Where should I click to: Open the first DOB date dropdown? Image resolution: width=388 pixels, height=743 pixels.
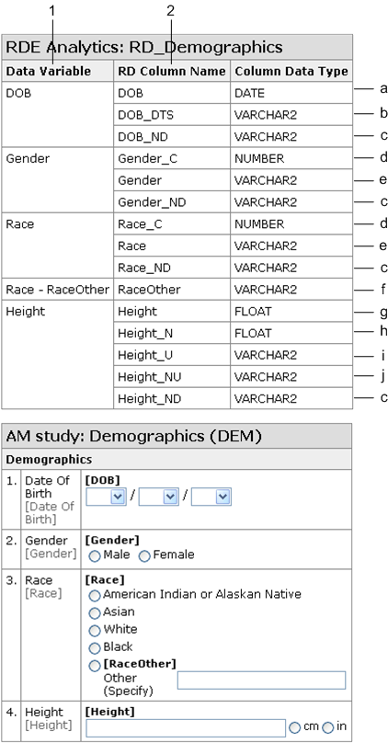click(106, 497)
